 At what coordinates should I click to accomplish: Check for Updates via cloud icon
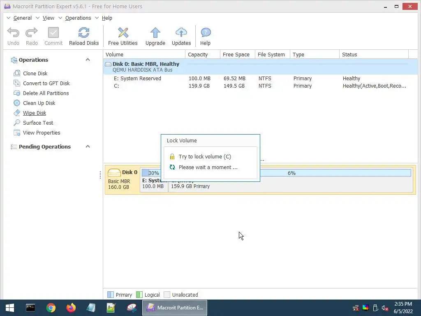pos(181,33)
